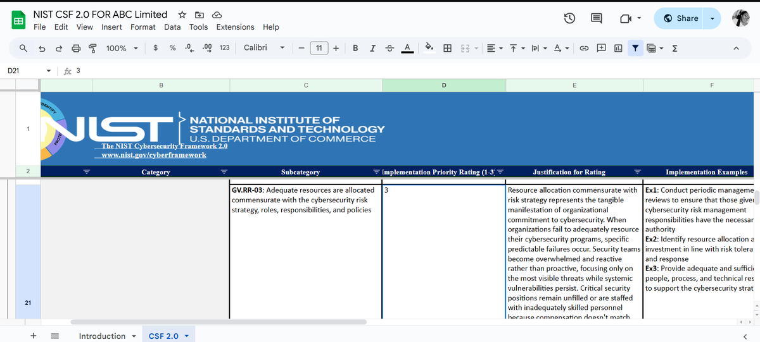Screen dimensions: 760x342
Task: Open the Share options arrow
Action: [712, 18]
